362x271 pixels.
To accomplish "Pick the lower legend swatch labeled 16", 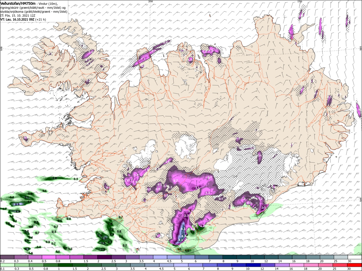I will [x=297, y=265].
